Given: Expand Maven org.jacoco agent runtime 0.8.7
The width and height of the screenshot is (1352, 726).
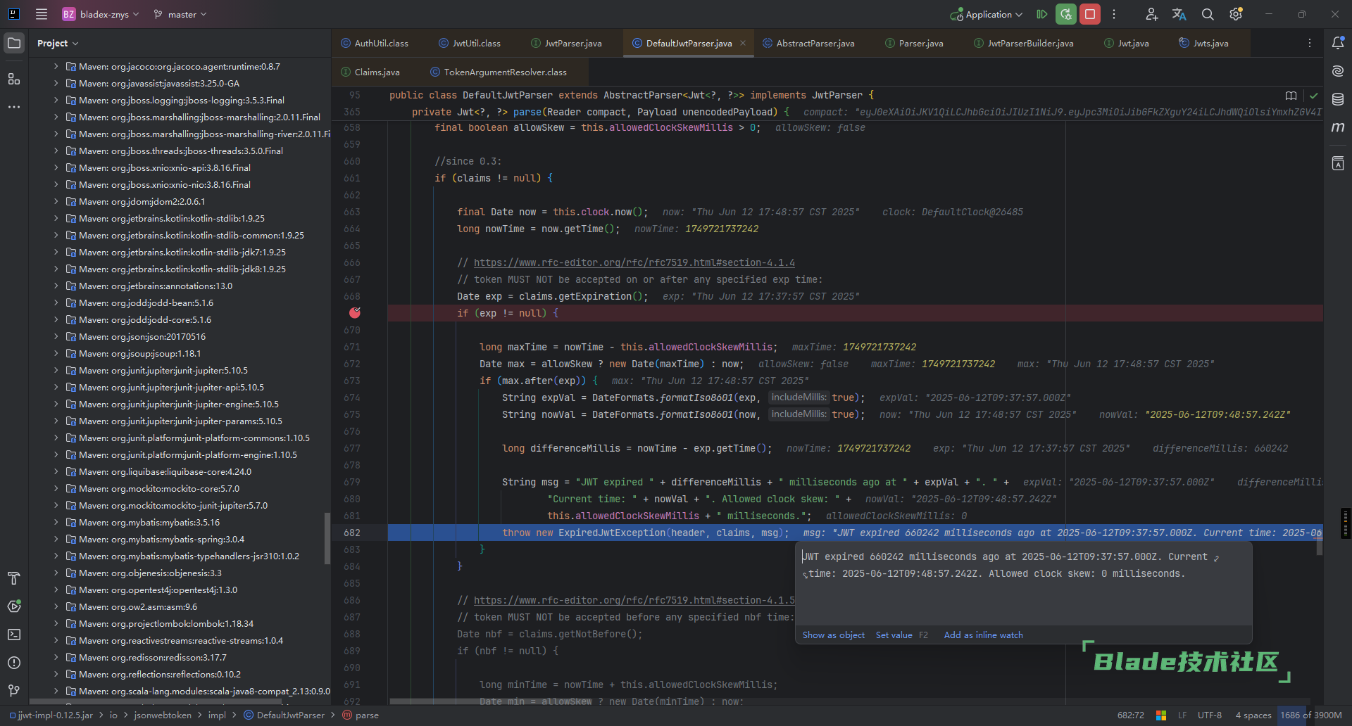Looking at the screenshot, I should 56,66.
